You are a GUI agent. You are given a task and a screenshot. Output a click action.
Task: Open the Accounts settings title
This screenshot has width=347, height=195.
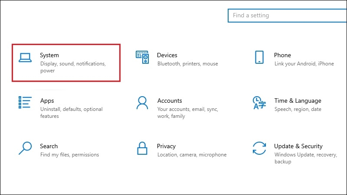point(170,101)
